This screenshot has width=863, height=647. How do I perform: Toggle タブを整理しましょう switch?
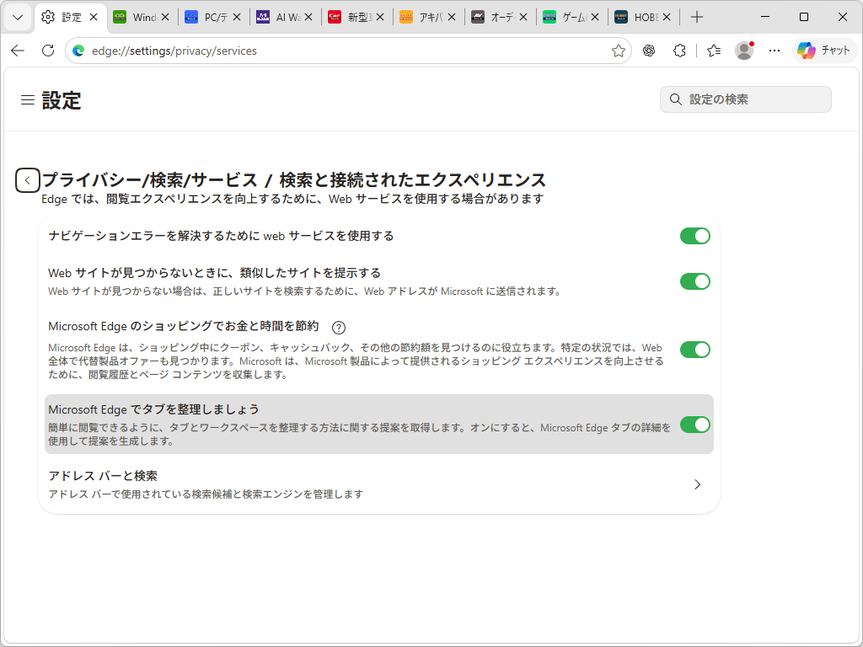[695, 425]
